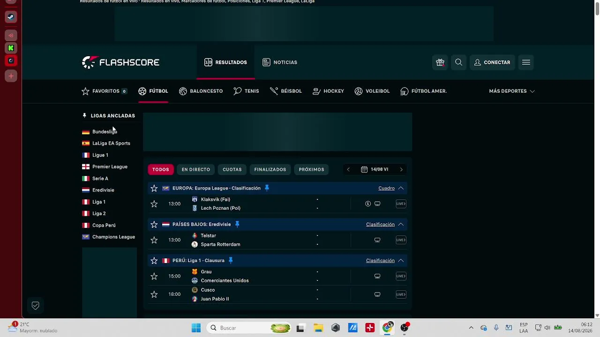Click LIVE badge on Klaksvik match

pos(401,204)
